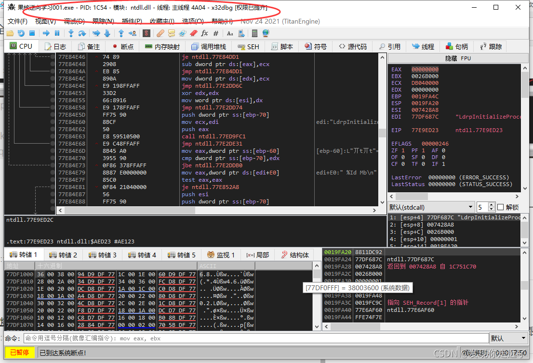Open the 线程 threads tab
Viewport: 533px width, 363px height.
423,46
